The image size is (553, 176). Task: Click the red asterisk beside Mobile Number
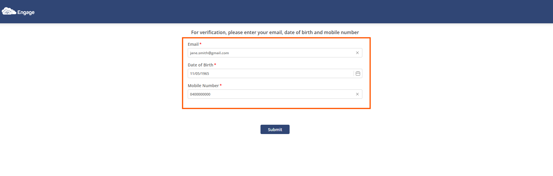(221, 85)
